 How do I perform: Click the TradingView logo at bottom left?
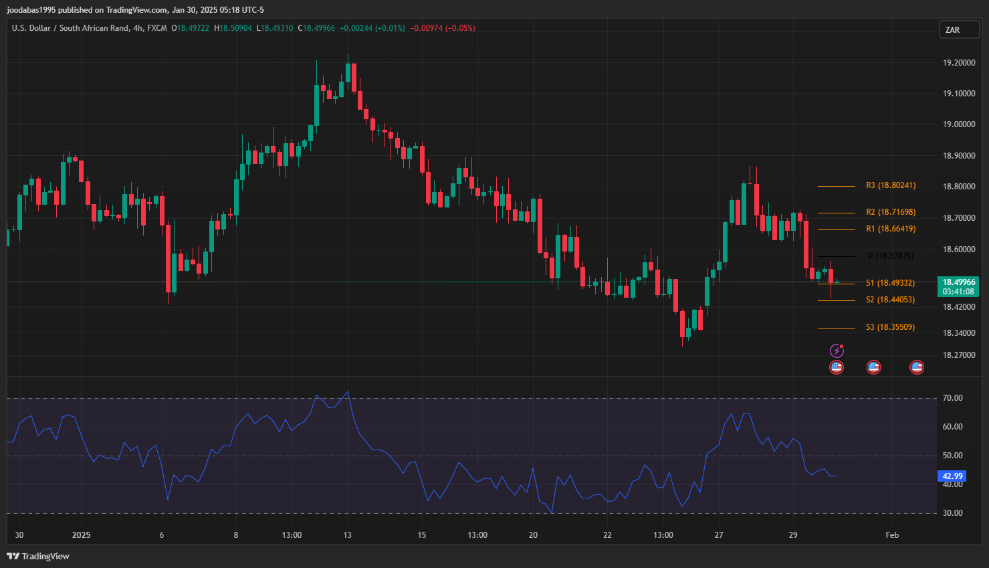38,556
